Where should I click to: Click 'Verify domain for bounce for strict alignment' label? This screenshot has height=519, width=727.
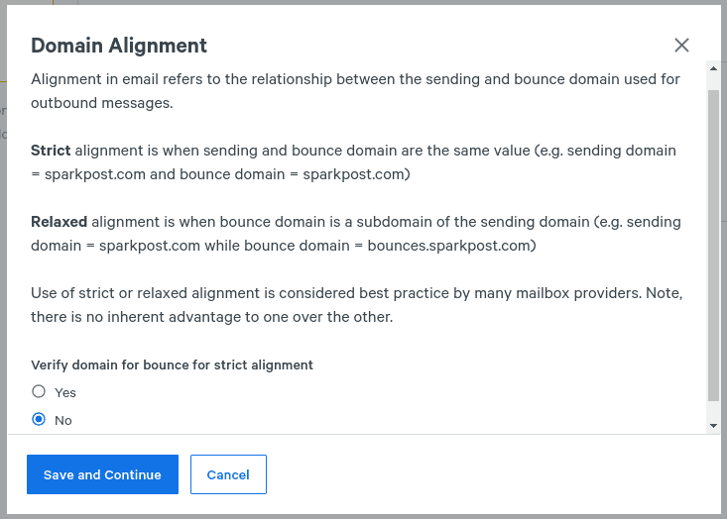coord(172,364)
